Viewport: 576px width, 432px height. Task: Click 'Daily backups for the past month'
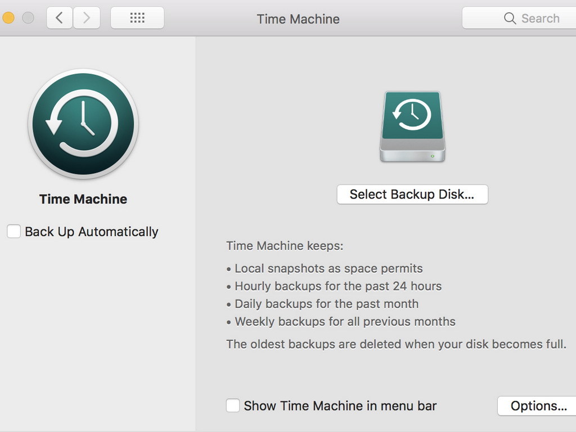322,304
